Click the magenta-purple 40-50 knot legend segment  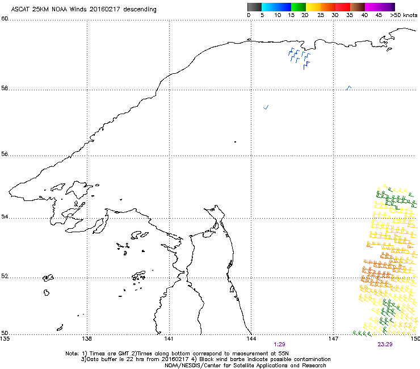click(380, 7)
